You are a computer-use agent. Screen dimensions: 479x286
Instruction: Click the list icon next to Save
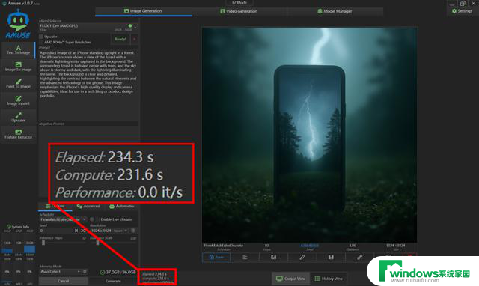point(245,258)
